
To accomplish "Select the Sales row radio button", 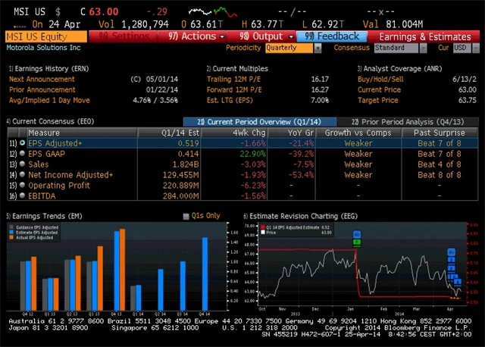I will coord(23,164).
